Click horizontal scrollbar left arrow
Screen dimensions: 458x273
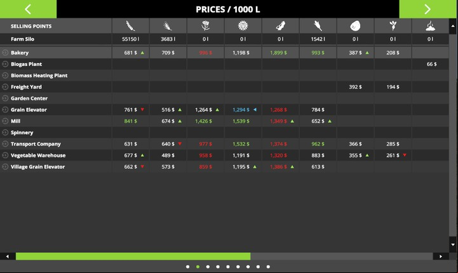[8, 256]
